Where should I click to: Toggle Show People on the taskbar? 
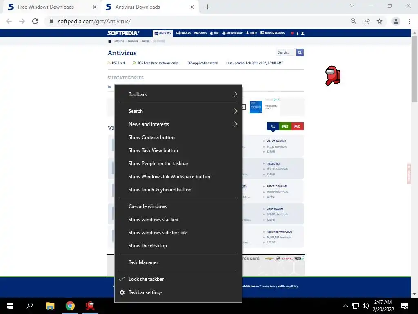[178, 164]
